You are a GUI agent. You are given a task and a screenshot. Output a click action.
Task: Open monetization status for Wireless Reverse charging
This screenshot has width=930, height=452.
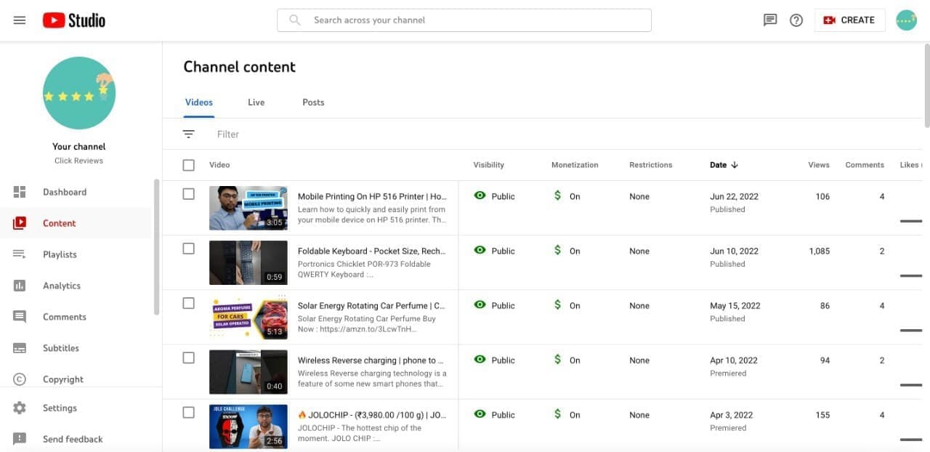pos(567,360)
